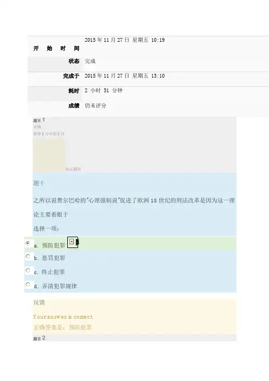Click the 题干 section heading
Screen dimensions: 269x381
[x=39, y=183]
